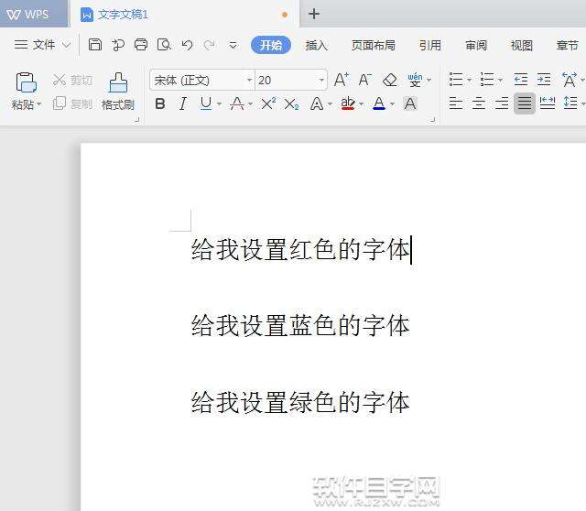Open strikethrough options dropdown arrow

click(x=250, y=103)
